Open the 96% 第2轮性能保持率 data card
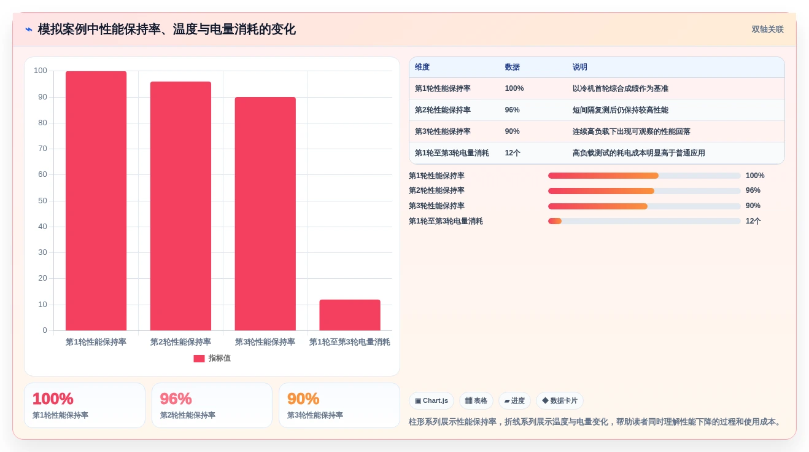The image size is (809, 452). pyautogui.click(x=212, y=405)
